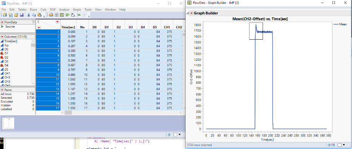
Task: Open Graph Builder status bar dropdown arrow
Action: (344, 145)
